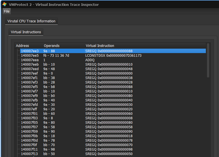Open the File menu
219x157 pixels.
7,11
